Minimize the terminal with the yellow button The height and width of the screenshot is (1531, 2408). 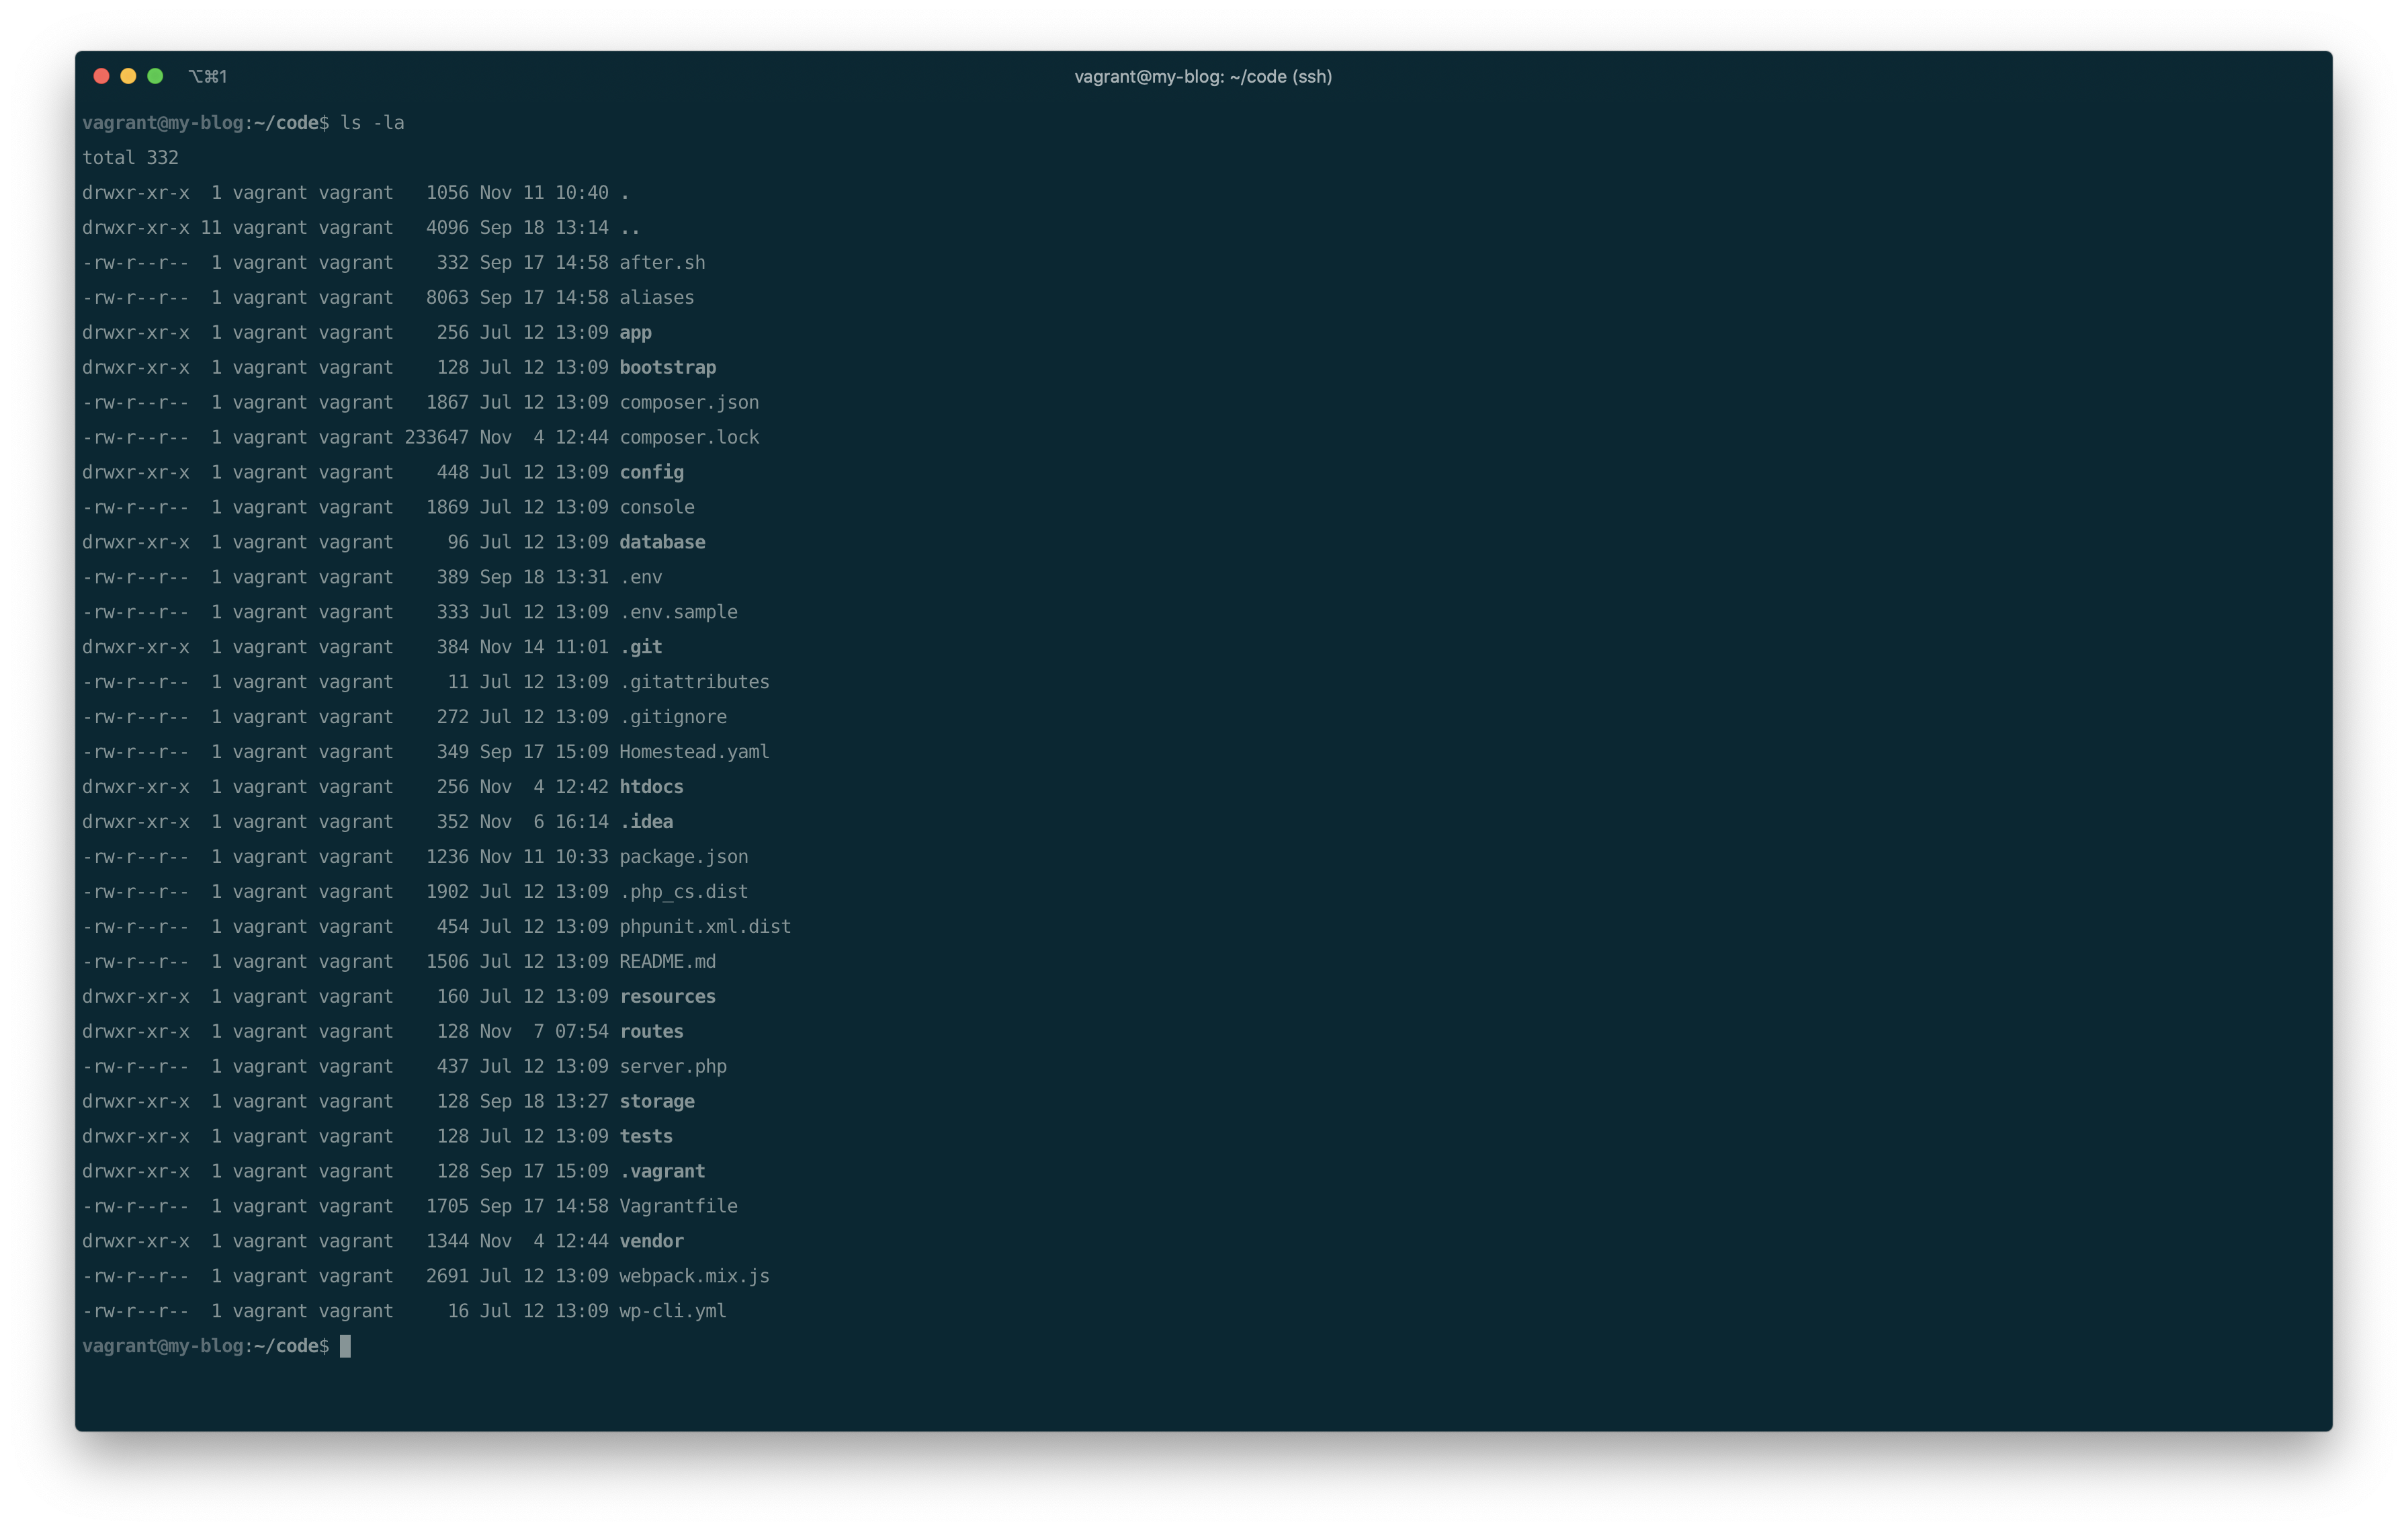(128, 76)
